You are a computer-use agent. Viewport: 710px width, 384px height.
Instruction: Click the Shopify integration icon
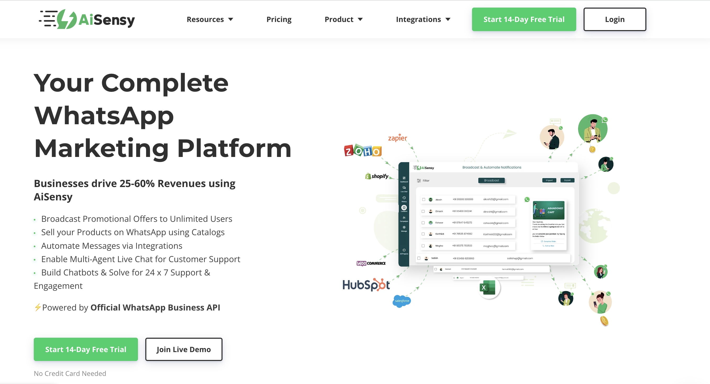click(376, 176)
